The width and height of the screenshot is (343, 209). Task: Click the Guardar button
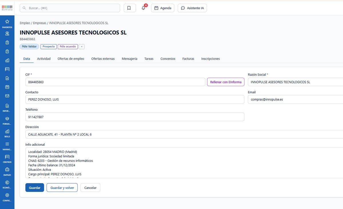point(35,188)
